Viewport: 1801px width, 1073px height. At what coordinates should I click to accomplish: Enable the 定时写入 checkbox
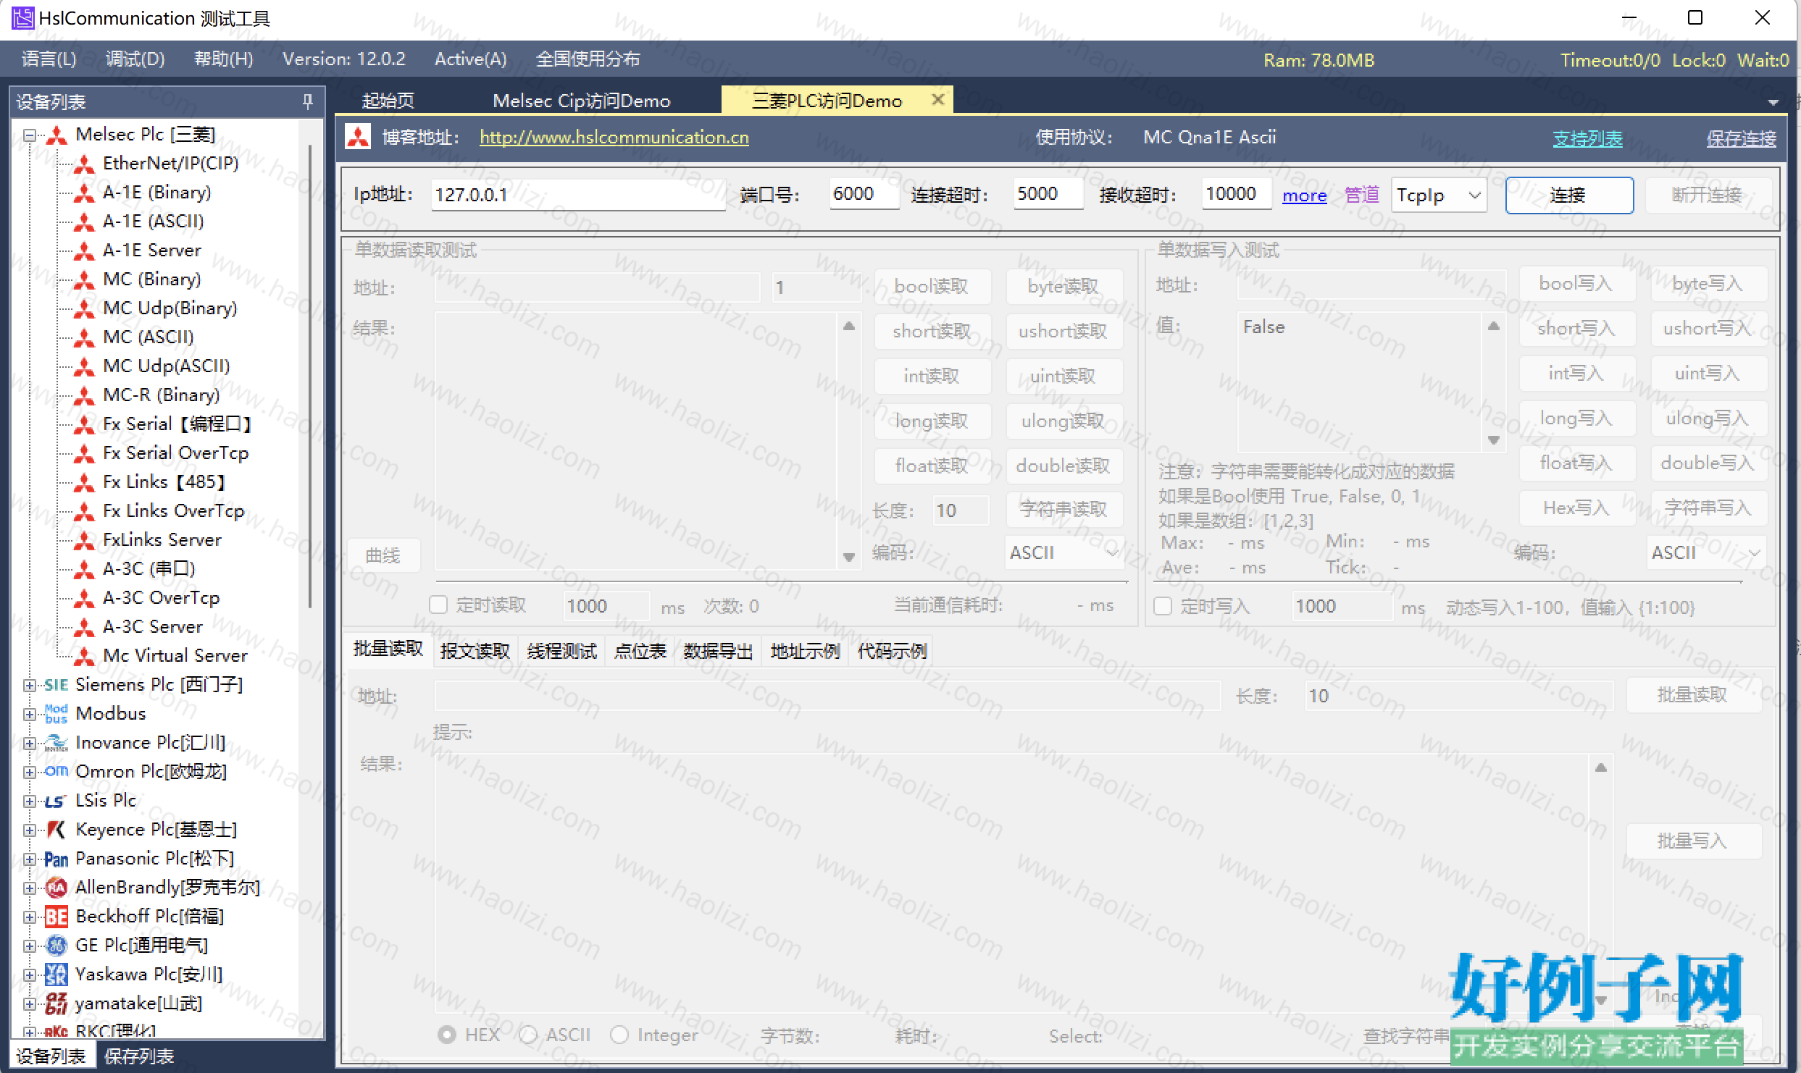point(1163,606)
